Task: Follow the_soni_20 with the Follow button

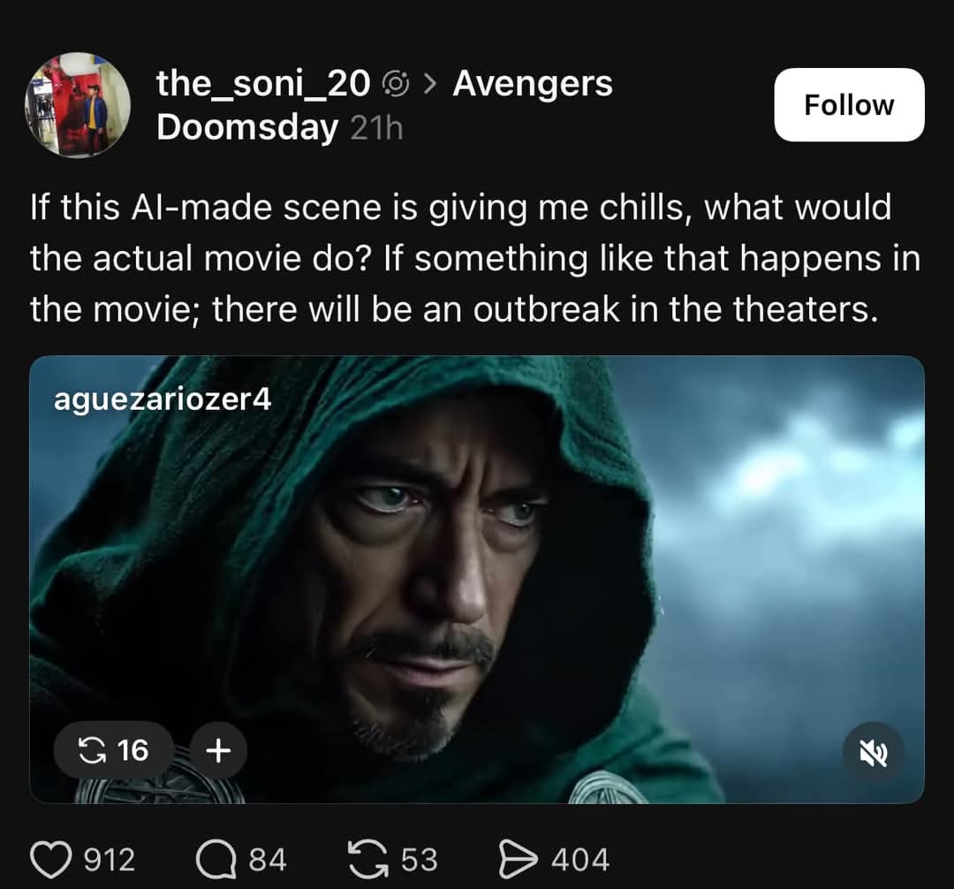Action: pos(850,104)
